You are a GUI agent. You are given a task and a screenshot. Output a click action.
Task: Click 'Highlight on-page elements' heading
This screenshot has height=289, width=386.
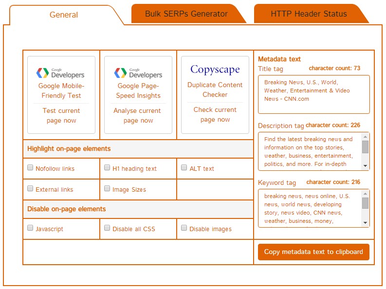pyautogui.click(x=69, y=149)
